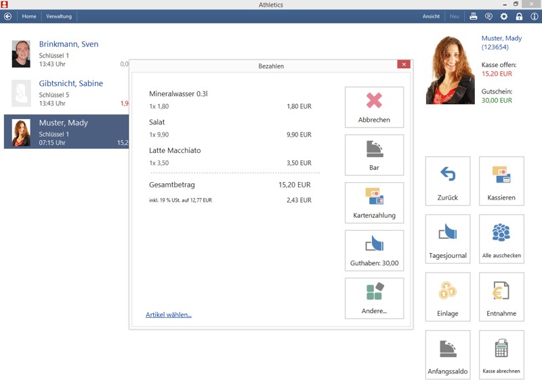Click the Mineralwasser 0.3l item
The width and height of the screenshot is (542, 389).
point(178,94)
